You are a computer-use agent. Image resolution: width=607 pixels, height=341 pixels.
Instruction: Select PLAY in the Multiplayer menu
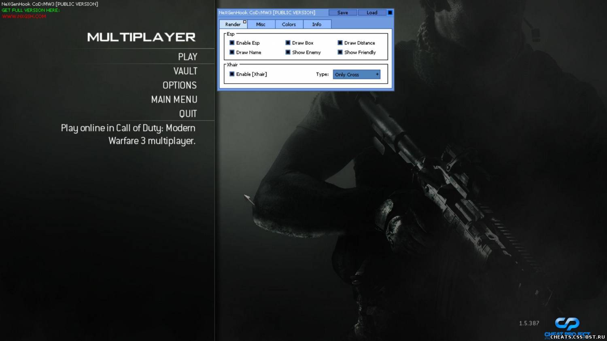point(187,57)
